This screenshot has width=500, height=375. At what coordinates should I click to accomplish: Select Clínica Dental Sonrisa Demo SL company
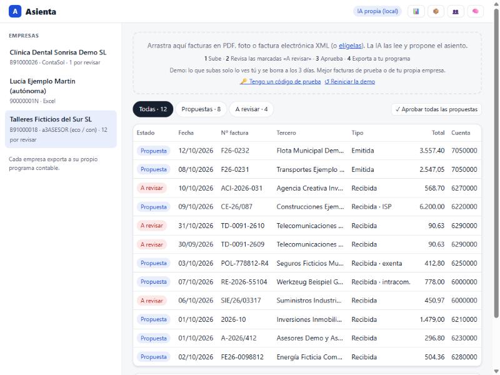61,57
